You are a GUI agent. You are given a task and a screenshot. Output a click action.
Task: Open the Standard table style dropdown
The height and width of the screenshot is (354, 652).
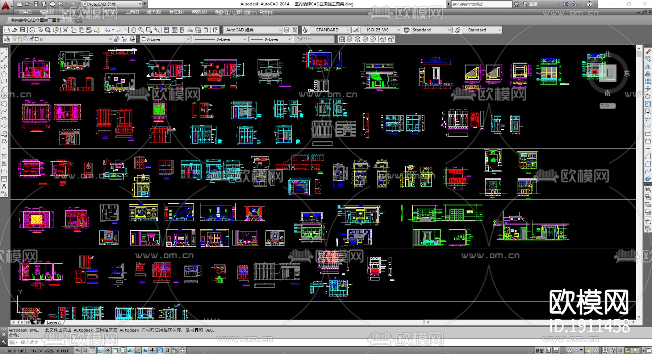tap(431, 30)
